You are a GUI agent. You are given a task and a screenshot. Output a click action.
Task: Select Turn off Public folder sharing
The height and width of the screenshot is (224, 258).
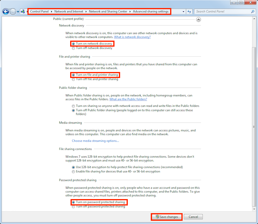coord(132,112)
